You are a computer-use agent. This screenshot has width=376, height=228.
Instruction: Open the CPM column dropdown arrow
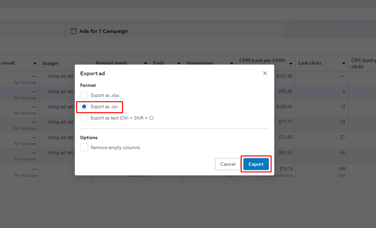291,63
